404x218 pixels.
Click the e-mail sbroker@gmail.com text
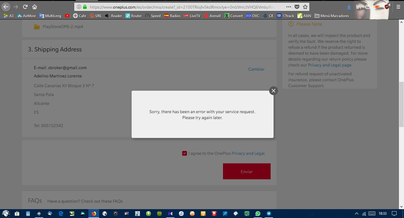[x=60, y=68]
